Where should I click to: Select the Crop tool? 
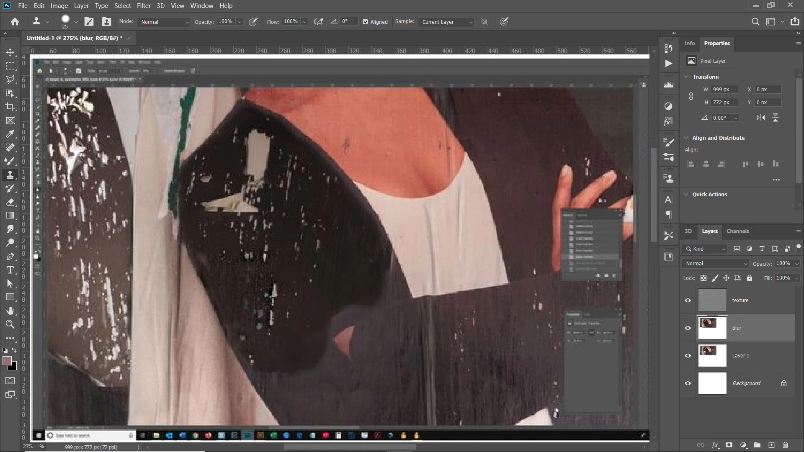pyautogui.click(x=10, y=107)
